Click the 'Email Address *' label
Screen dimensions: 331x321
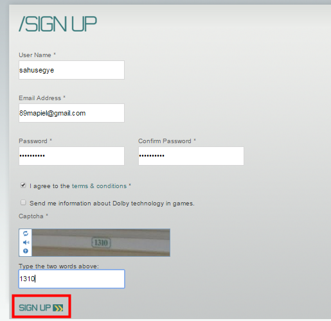point(42,98)
